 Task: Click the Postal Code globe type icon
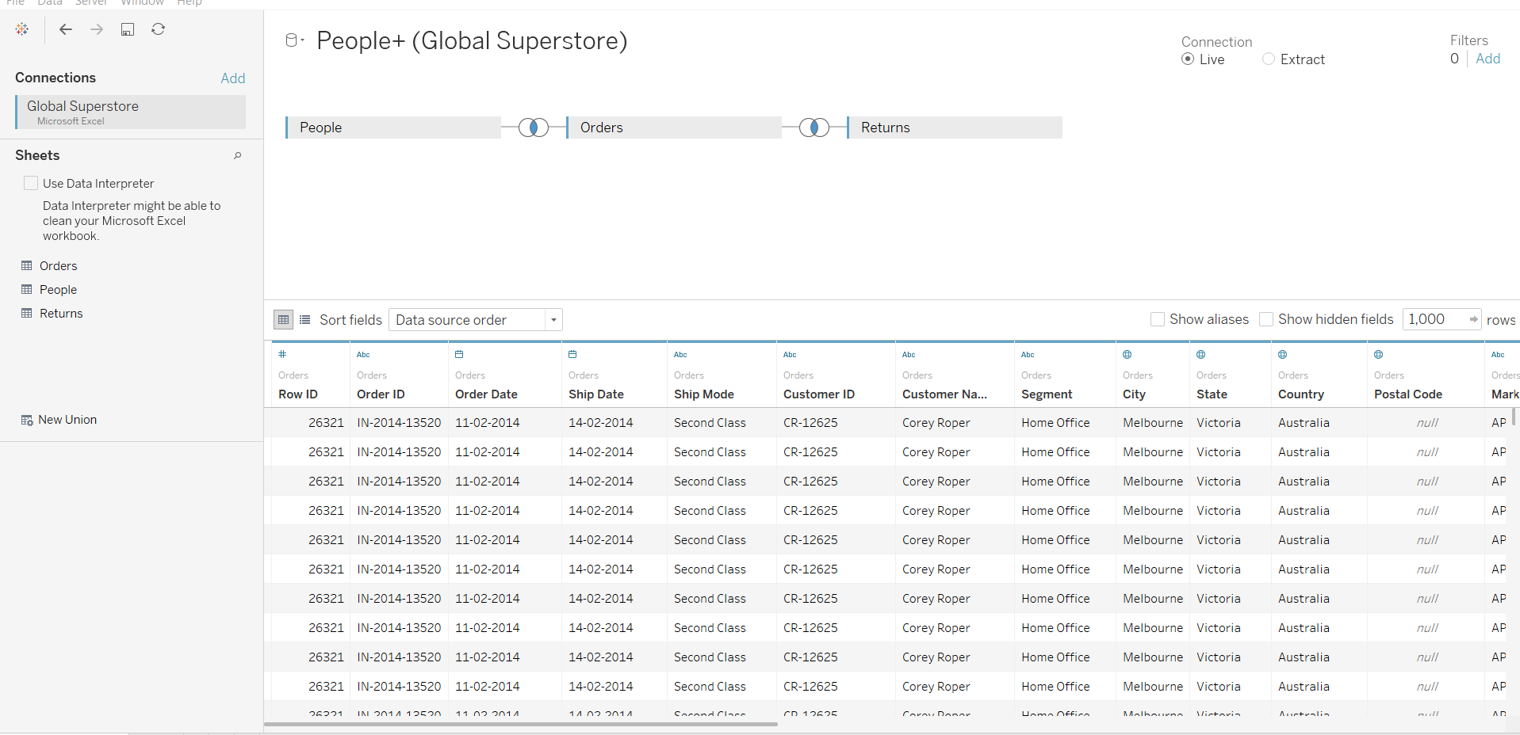[1378, 354]
